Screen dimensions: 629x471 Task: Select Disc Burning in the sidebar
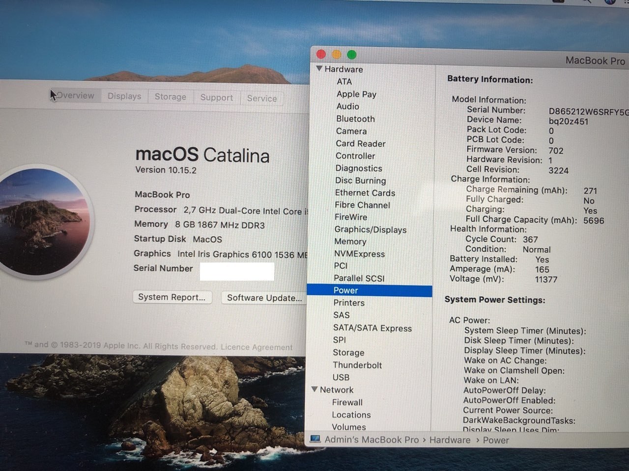pyautogui.click(x=360, y=181)
